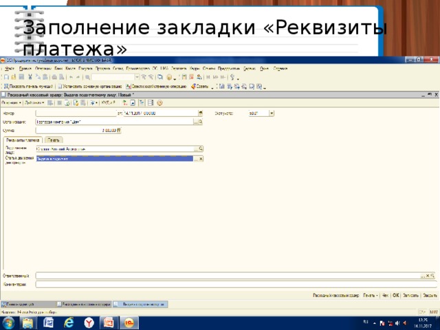
Task: Click the New document icon in main toolbar
Action: (6, 77)
